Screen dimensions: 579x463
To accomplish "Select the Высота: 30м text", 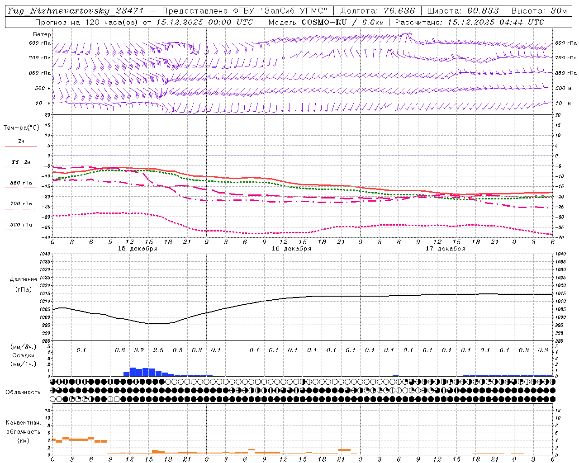I will (539, 11).
